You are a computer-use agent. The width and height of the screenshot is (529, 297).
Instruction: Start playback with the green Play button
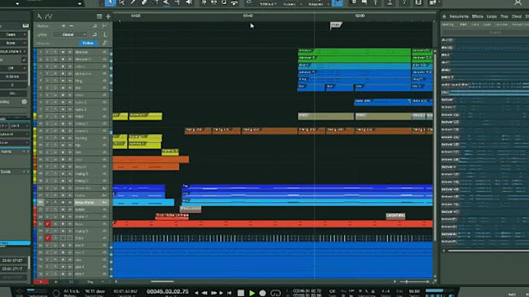[252, 293]
